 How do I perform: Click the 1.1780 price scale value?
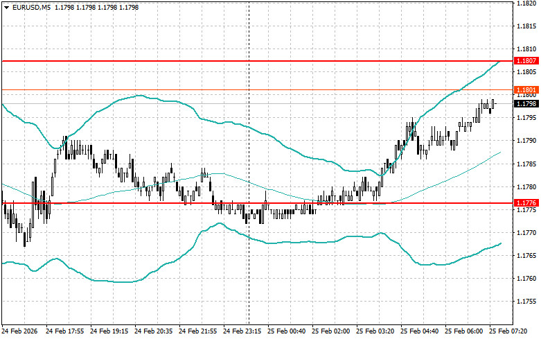[x=526, y=186]
